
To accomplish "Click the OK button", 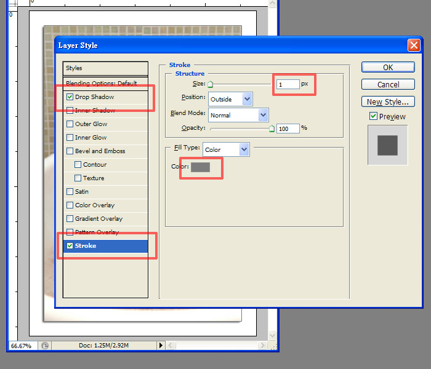I will (x=388, y=68).
